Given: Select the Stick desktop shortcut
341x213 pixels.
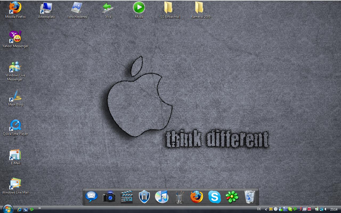Looking at the screenshot, I should 108,10.
